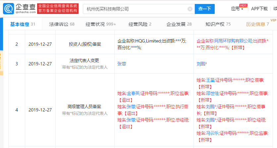Open the 应用 dropdown menu

click(x=237, y=9)
